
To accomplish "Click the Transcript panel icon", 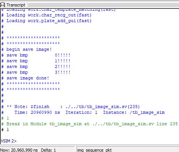I will point(2,5).
